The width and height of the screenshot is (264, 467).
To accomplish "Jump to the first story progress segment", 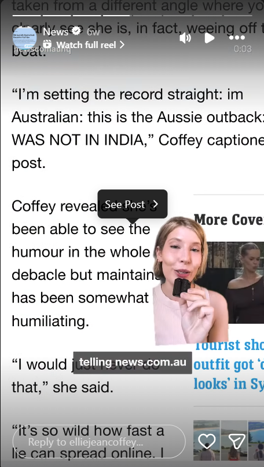I will coord(27,16).
